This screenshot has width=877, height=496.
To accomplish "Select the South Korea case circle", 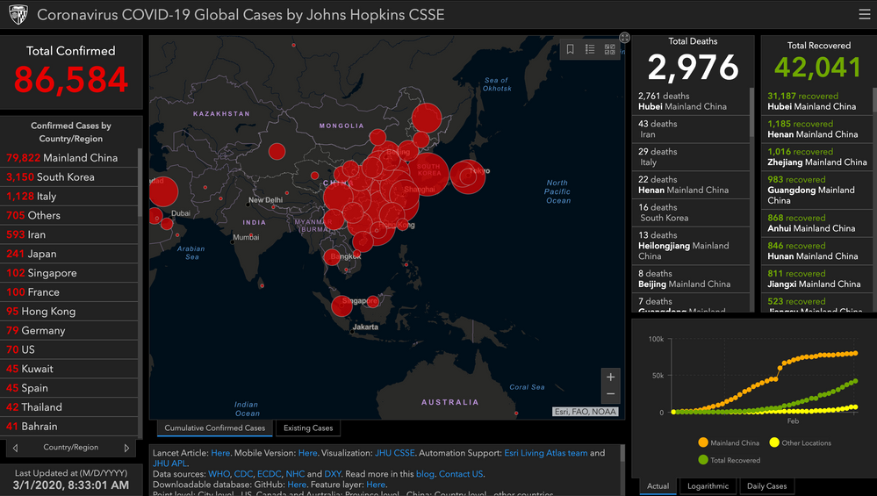I will 428,175.
